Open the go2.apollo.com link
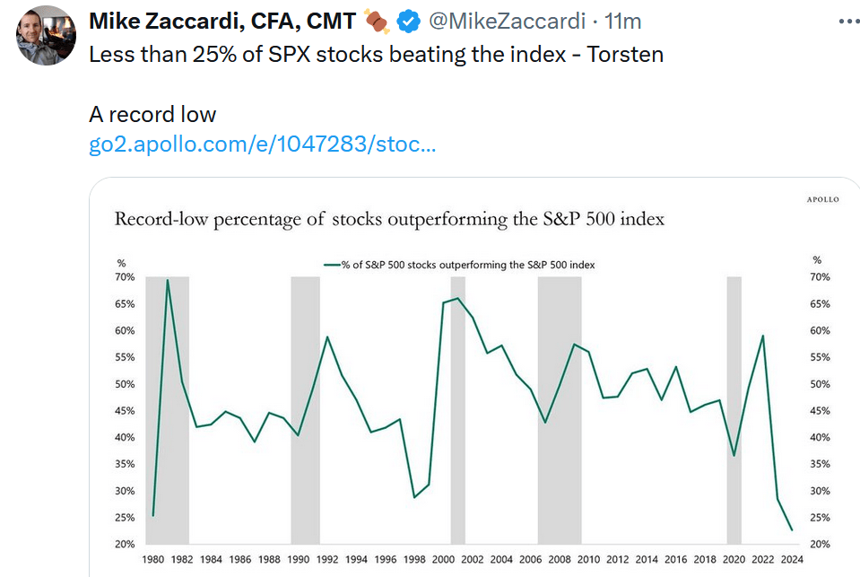 [x=262, y=144]
